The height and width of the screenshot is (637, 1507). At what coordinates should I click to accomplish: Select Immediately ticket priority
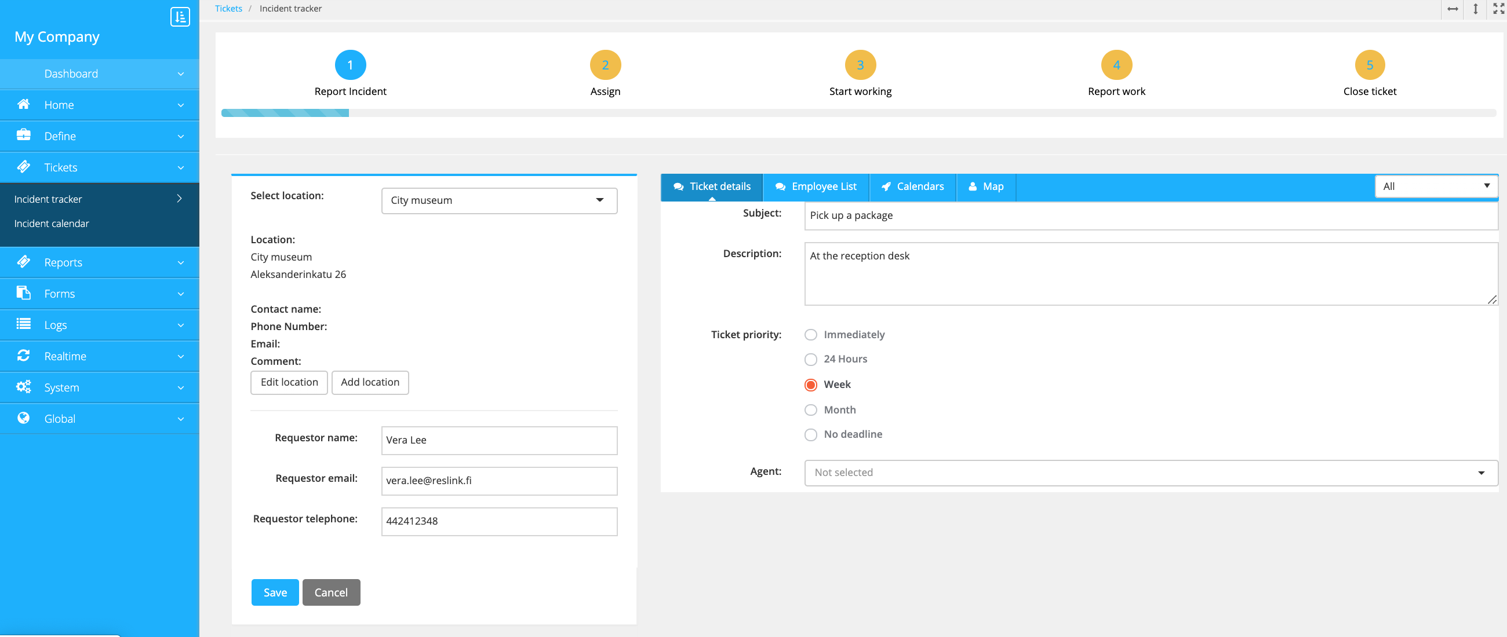pyautogui.click(x=810, y=335)
